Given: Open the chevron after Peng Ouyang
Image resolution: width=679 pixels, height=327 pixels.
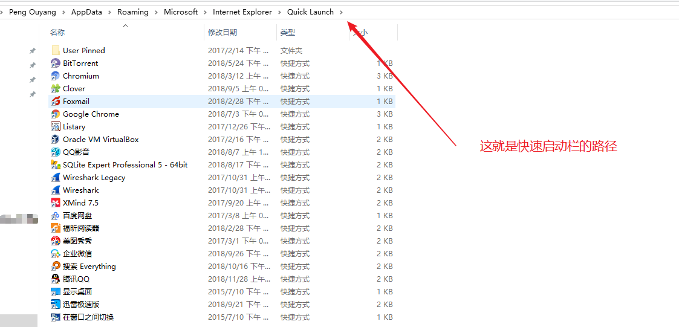Looking at the screenshot, I should tap(63, 13).
